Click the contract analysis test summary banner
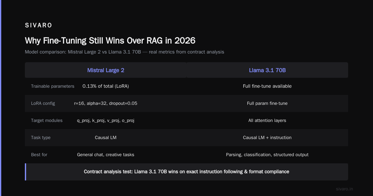This screenshot has height=196, width=373. tap(186, 172)
